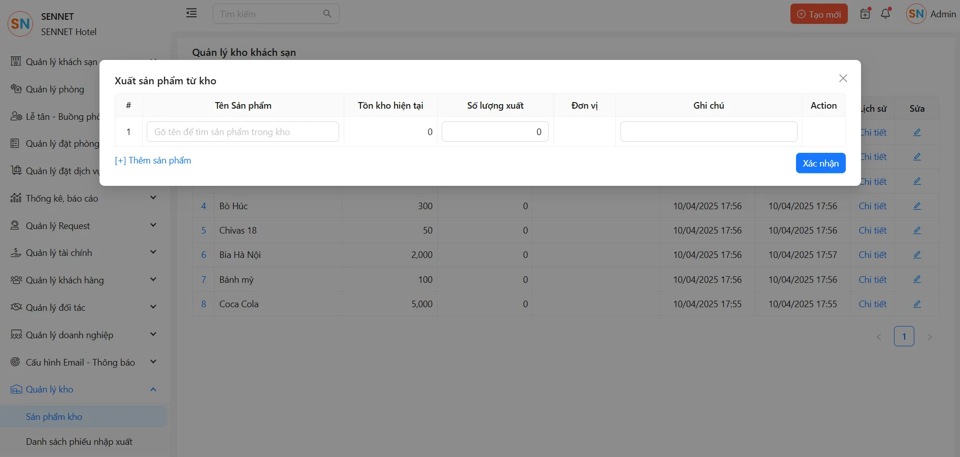
Task: Toggle the sidebar collapse hamburger icon
Action: [191, 13]
